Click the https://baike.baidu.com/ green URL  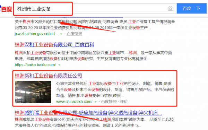pyautogui.click(x=35, y=65)
